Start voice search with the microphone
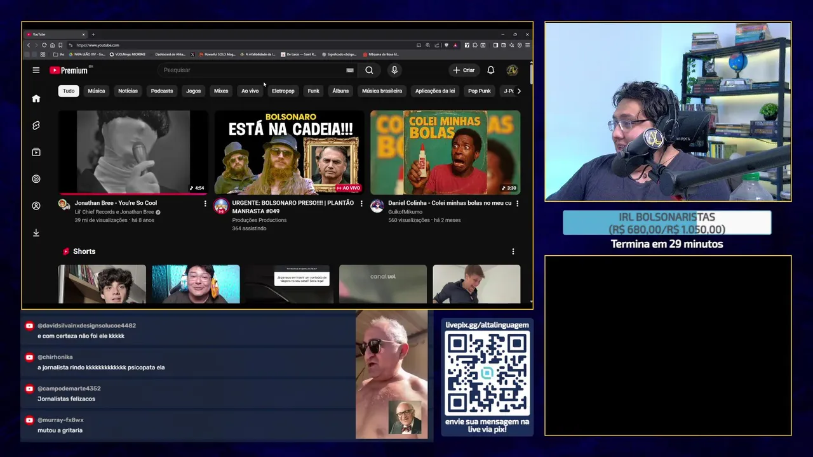Screen dimensions: 813x457 click(394, 70)
